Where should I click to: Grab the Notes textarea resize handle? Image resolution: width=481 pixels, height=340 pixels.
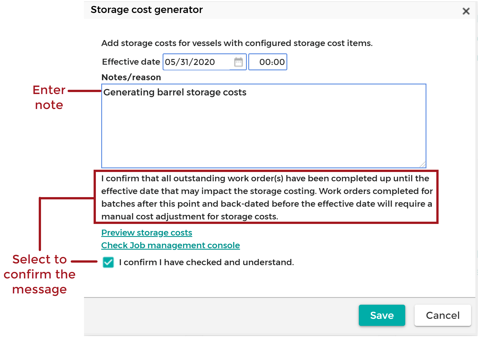coord(422,165)
